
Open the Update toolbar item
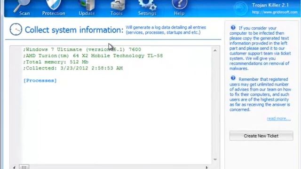(x=87, y=8)
